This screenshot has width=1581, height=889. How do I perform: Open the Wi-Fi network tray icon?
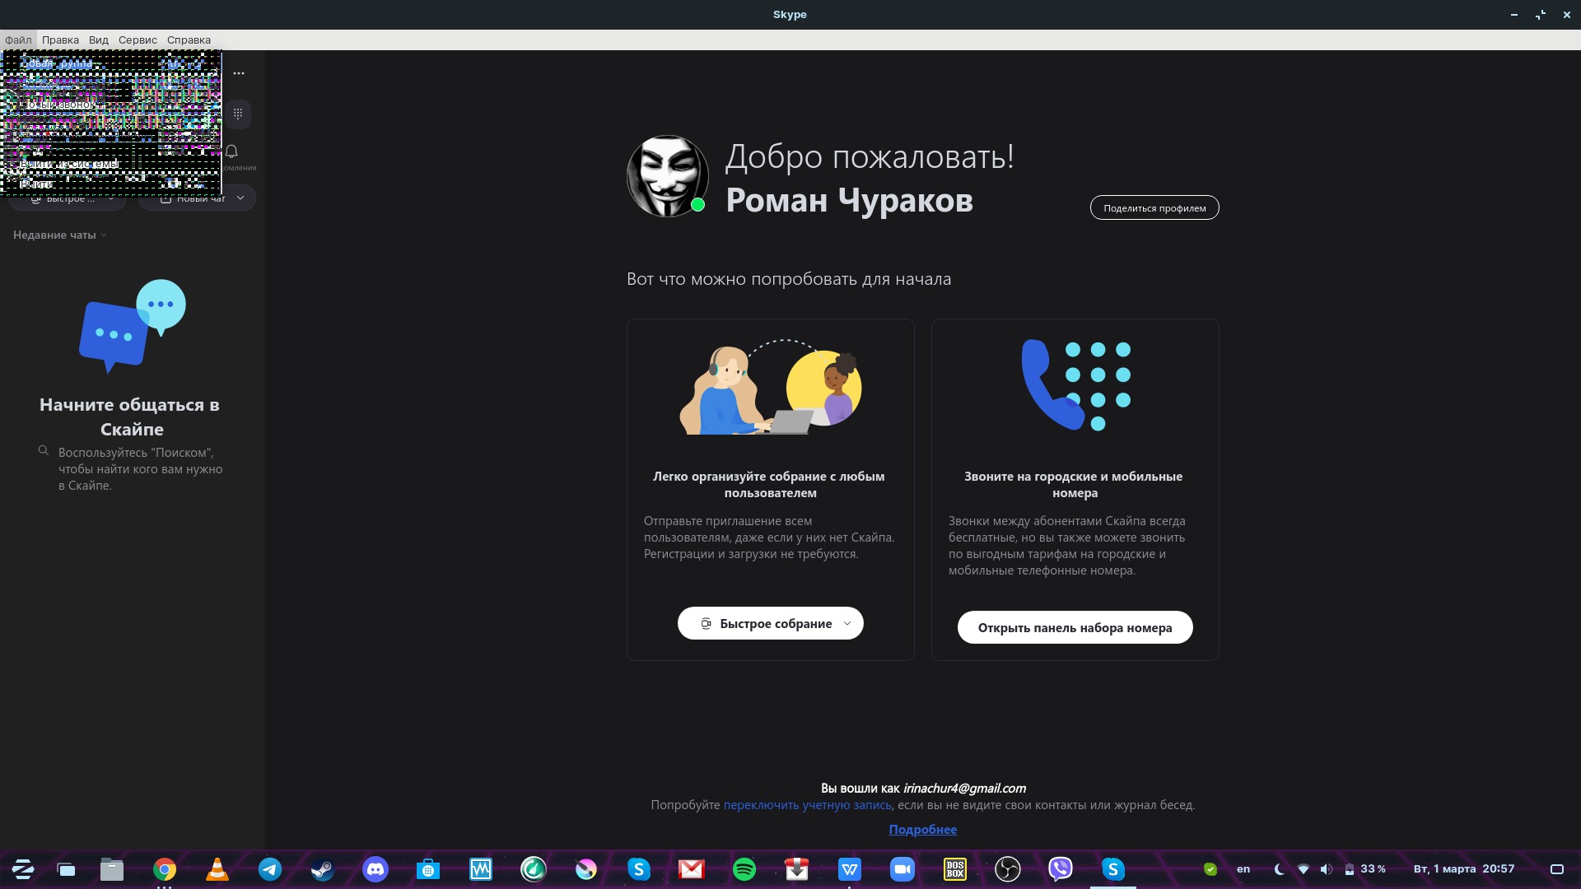pos(1304,869)
